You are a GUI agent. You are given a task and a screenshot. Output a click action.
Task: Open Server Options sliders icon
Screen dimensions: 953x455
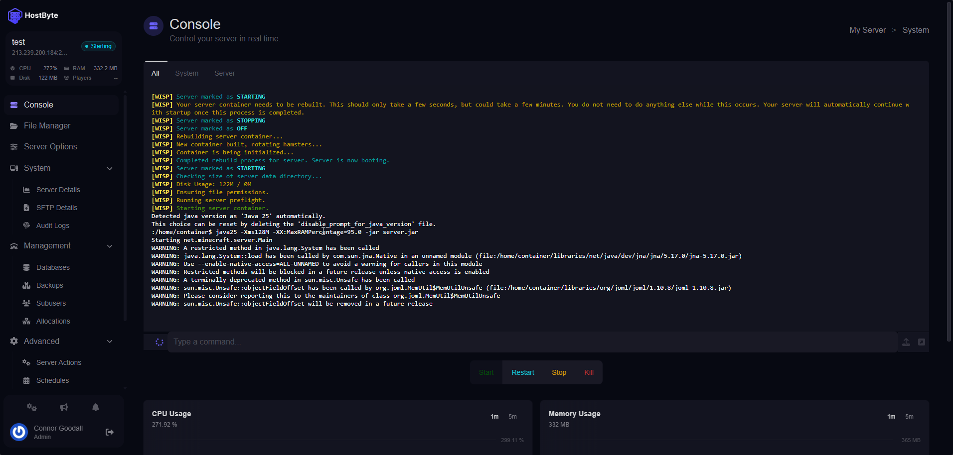[x=14, y=147]
